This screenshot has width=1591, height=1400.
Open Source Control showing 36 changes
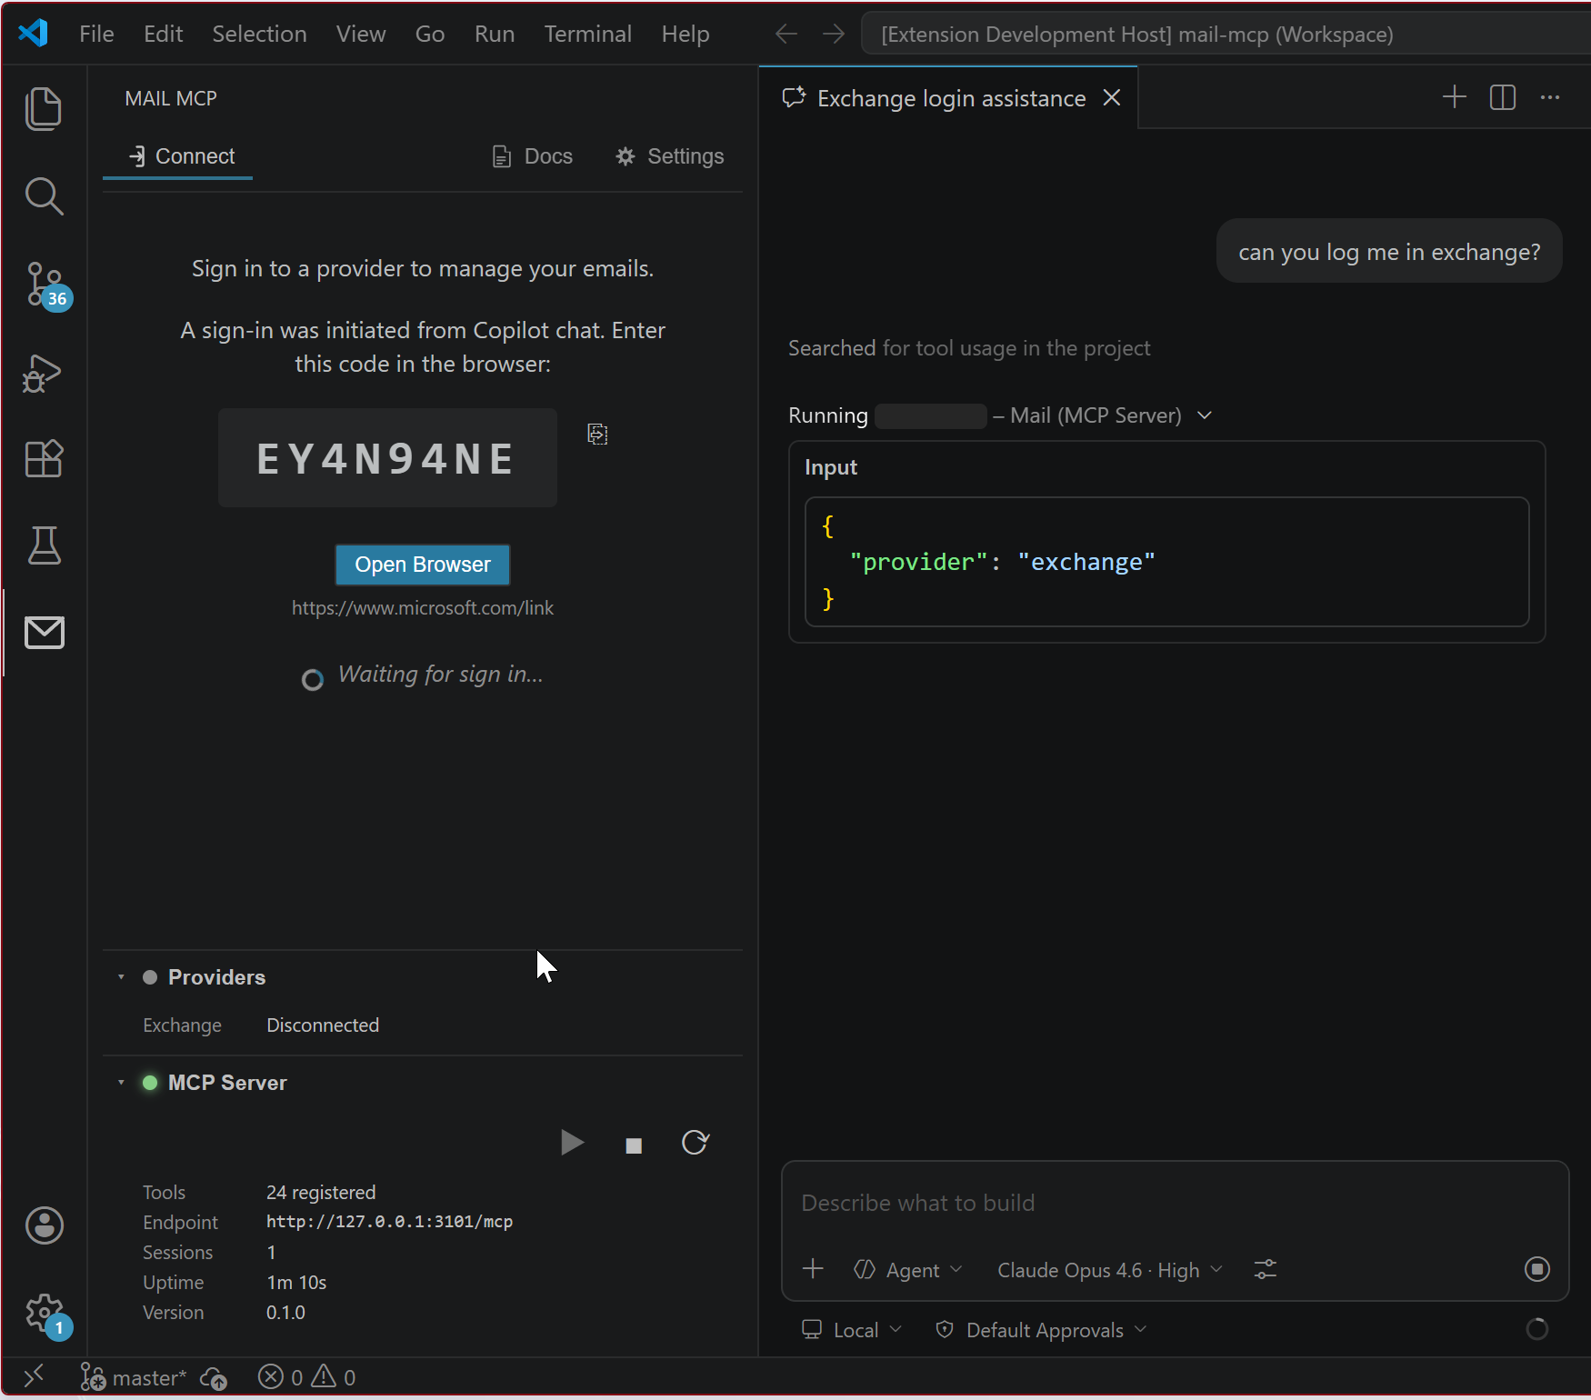coord(44,283)
